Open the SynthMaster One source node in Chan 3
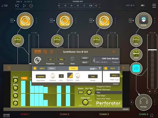This screenshot has height=118, width=158. pos(104,21)
